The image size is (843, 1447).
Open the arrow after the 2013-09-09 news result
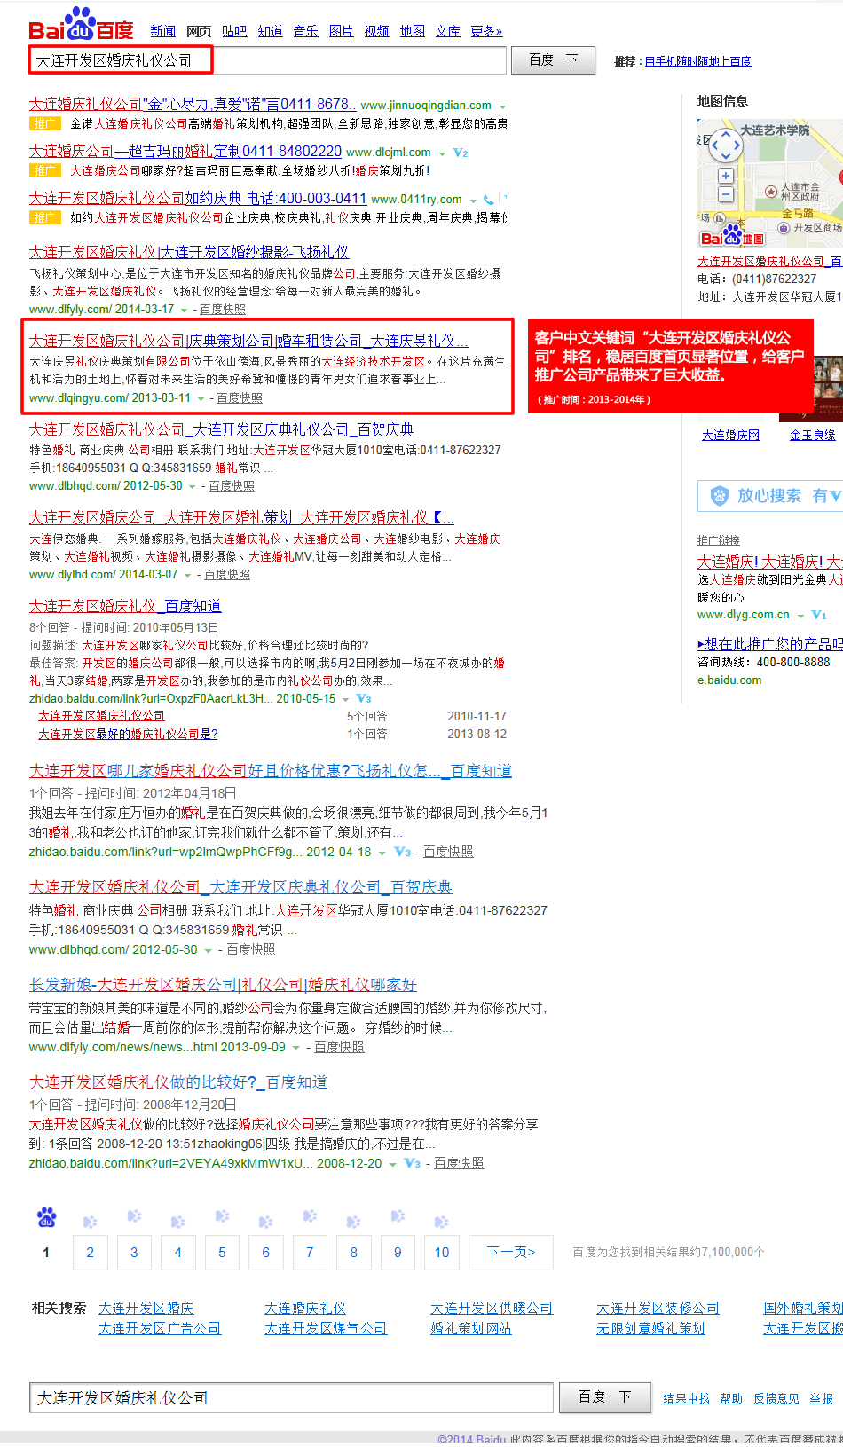point(295,1048)
